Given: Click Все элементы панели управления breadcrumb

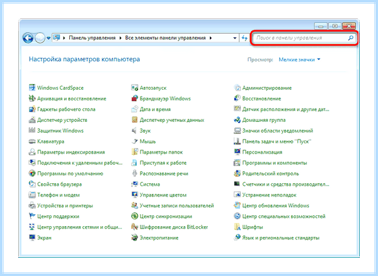Looking at the screenshot, I should click(165, 38).
